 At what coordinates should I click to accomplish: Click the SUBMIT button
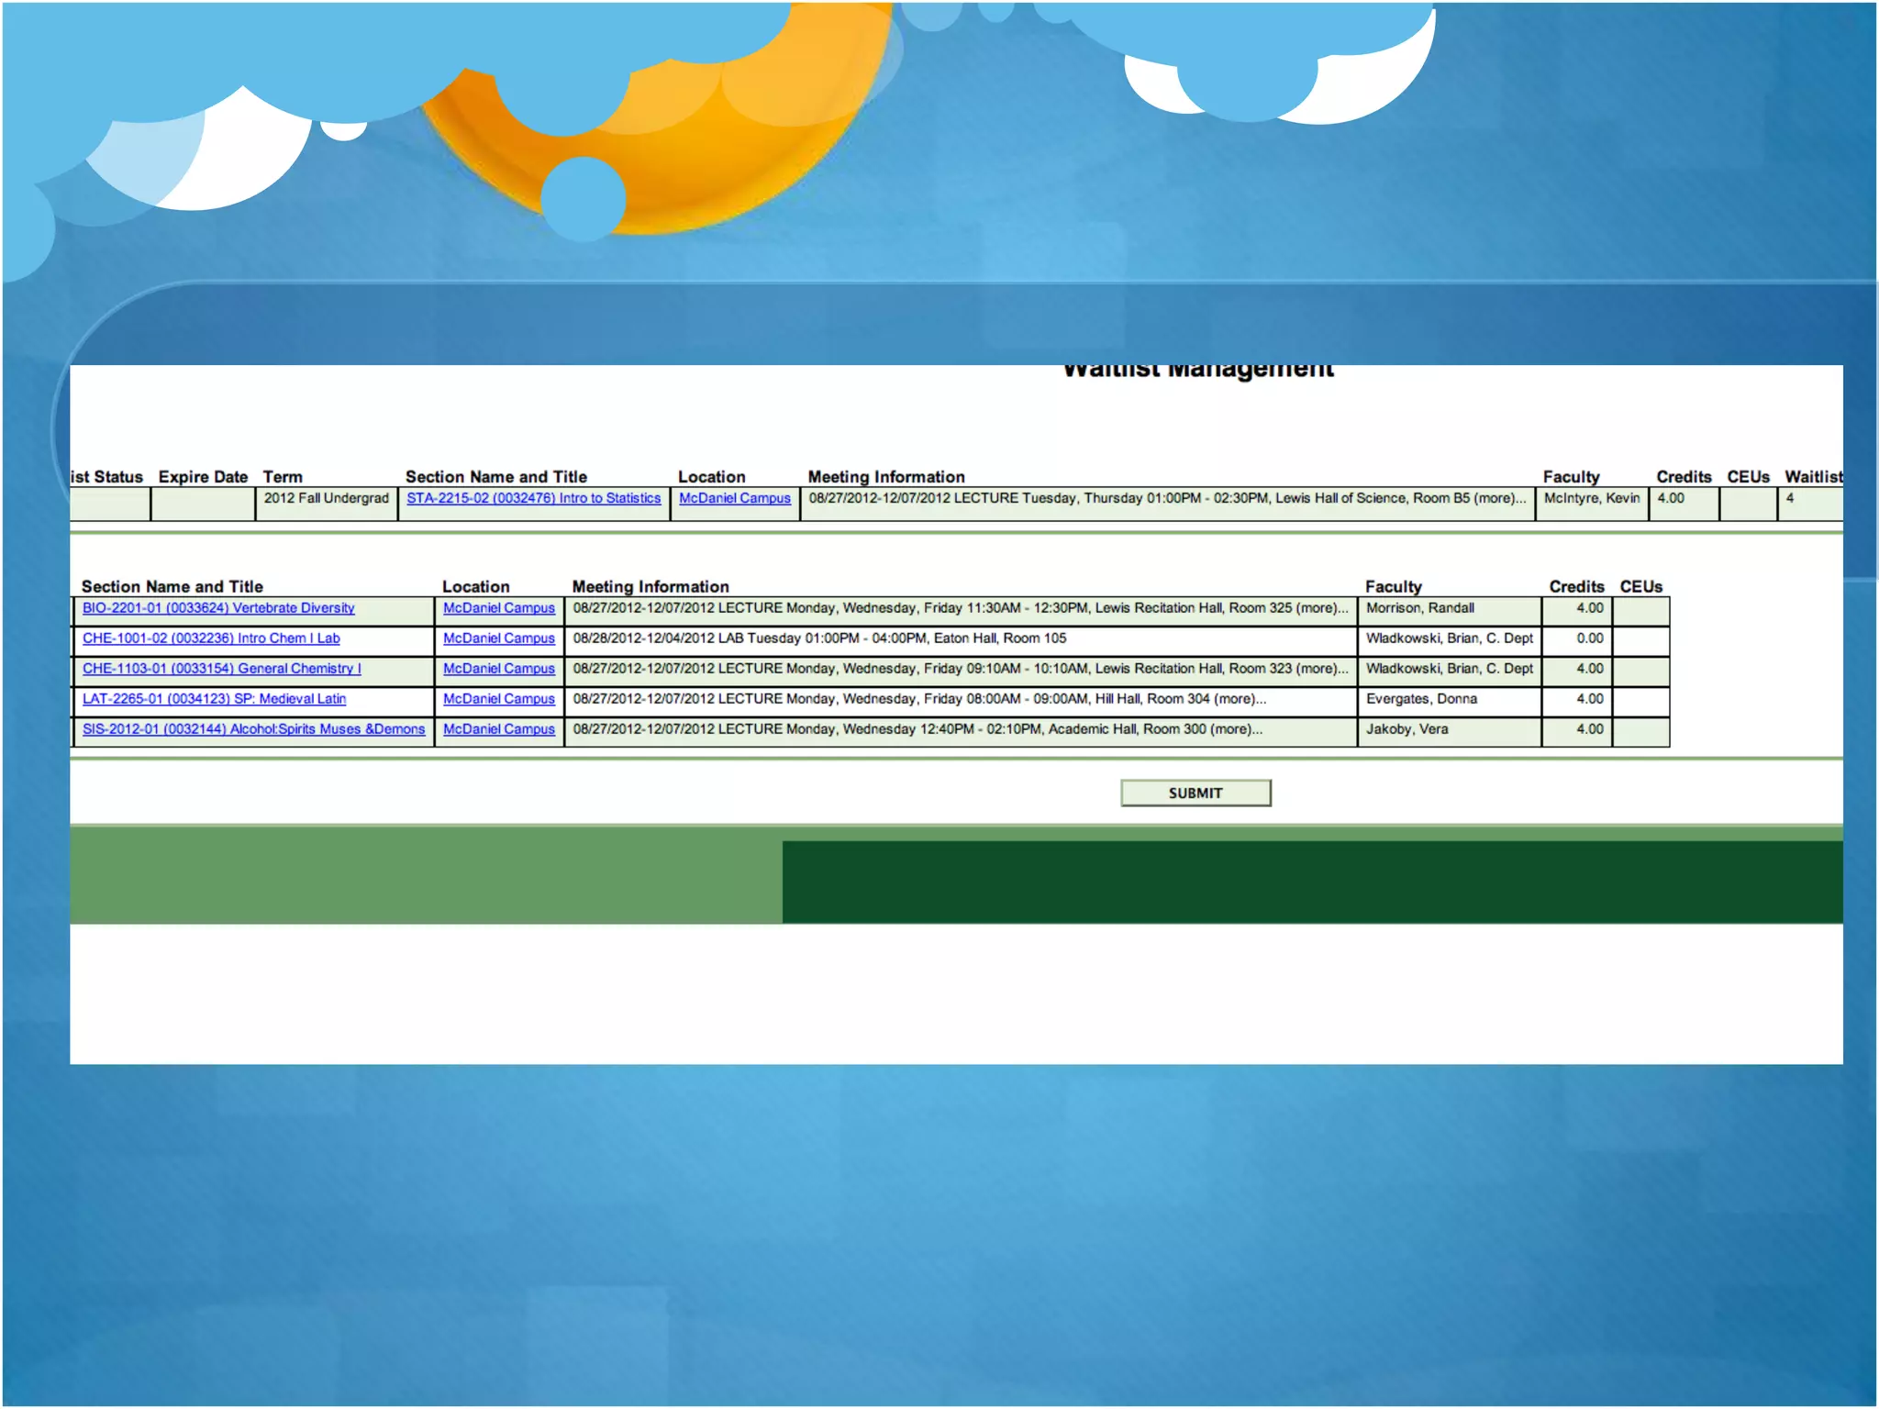1195,793
